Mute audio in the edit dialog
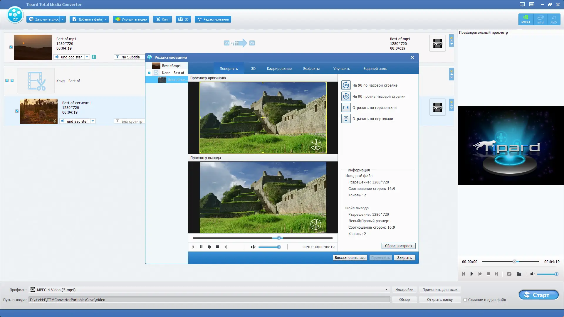 pos(253,247)
